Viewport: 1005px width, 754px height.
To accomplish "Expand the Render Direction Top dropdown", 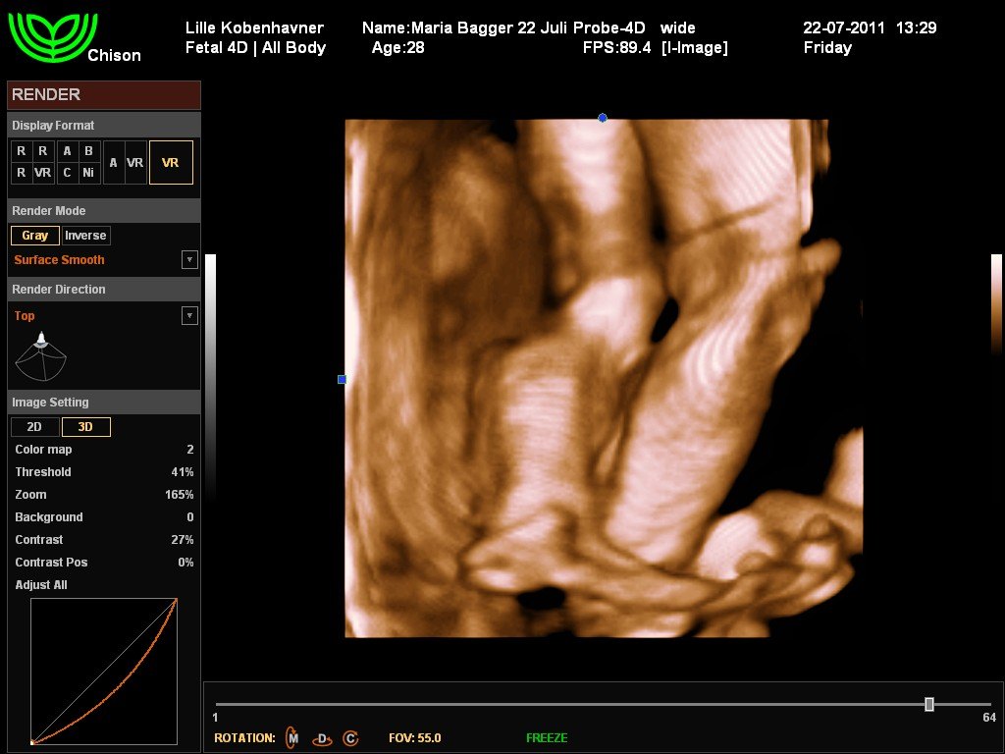I will point(189,316).
